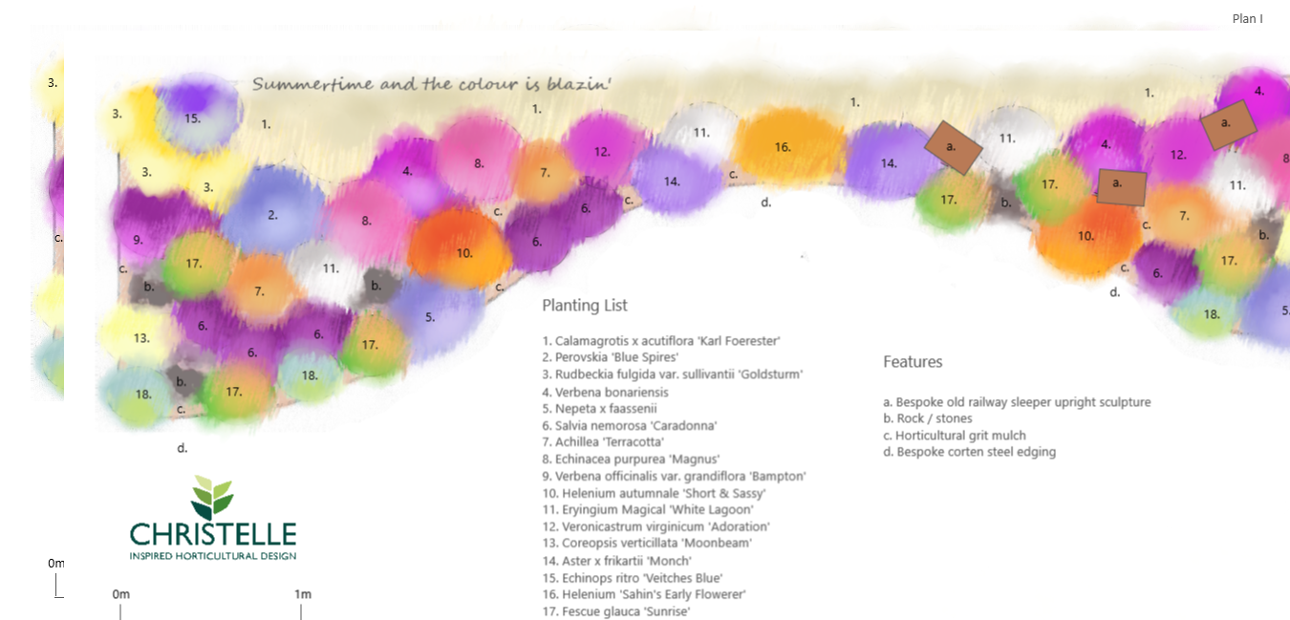
Task: Select the orange Helenium blob numbered 16
Action: pos(783,146)
